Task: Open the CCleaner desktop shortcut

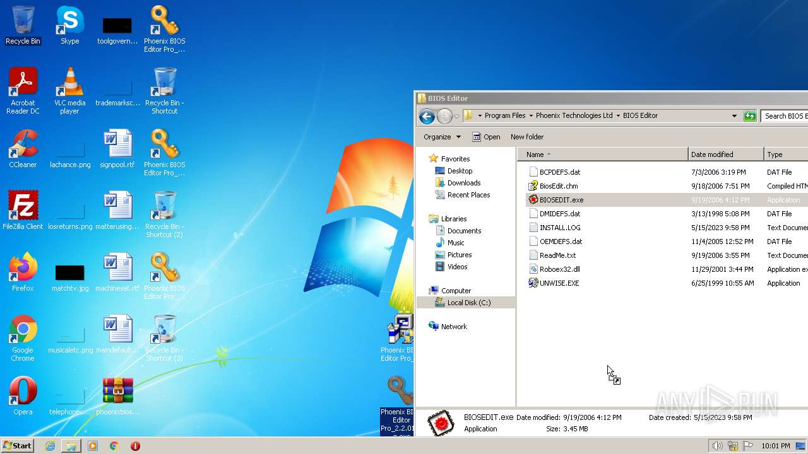Action: click(x=23, y=149)
